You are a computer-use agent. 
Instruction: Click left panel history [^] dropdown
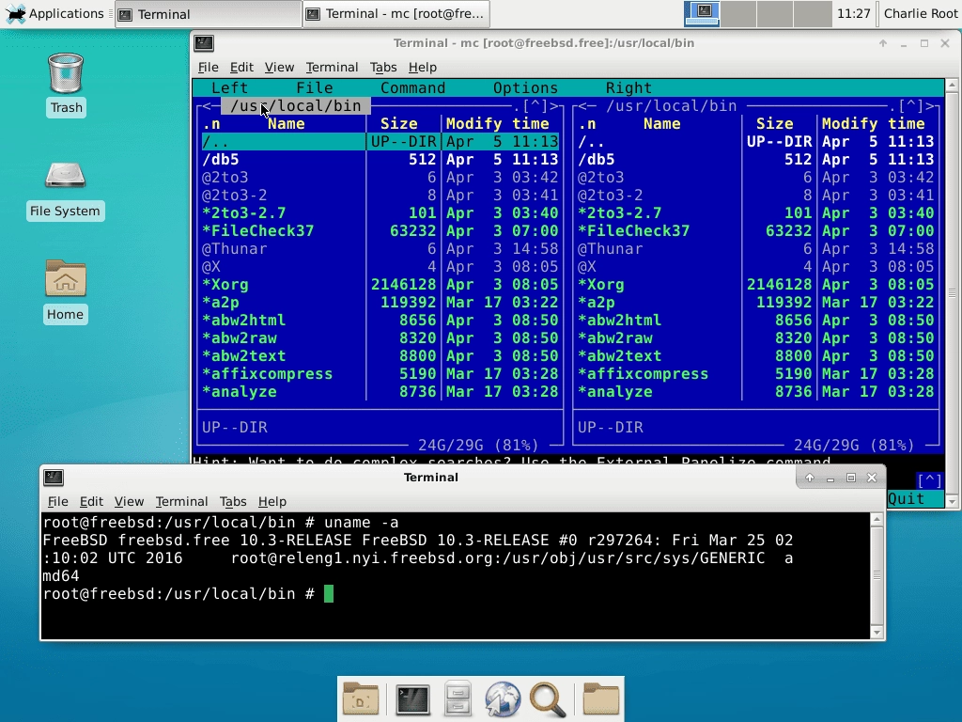coord(535,106)
